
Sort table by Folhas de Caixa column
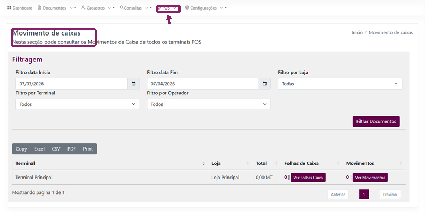pos(312,163)
